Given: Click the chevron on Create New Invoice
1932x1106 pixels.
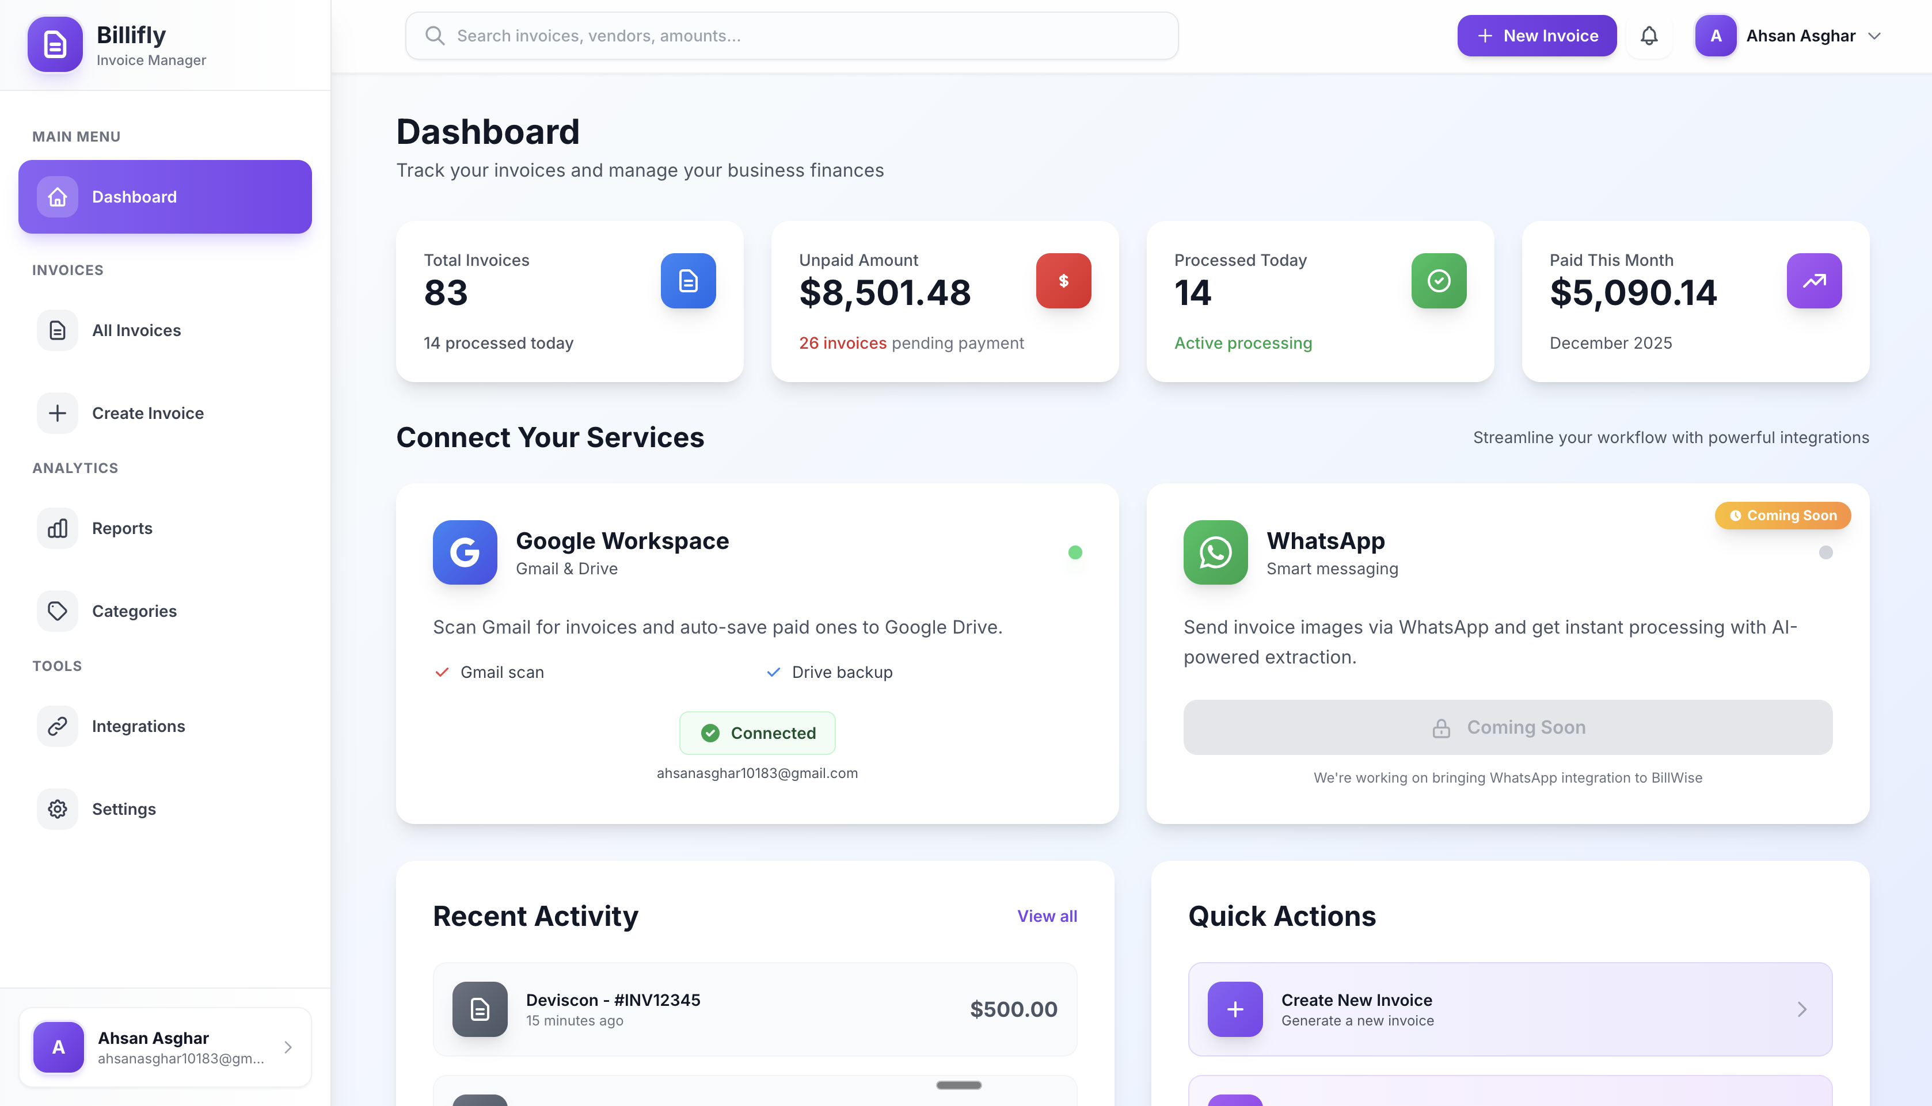Looking at the screenshot, I should (x=1802, y=1009).
